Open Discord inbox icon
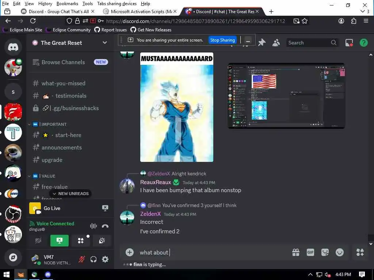The image size is (374, 280). [x=349, y=43]
